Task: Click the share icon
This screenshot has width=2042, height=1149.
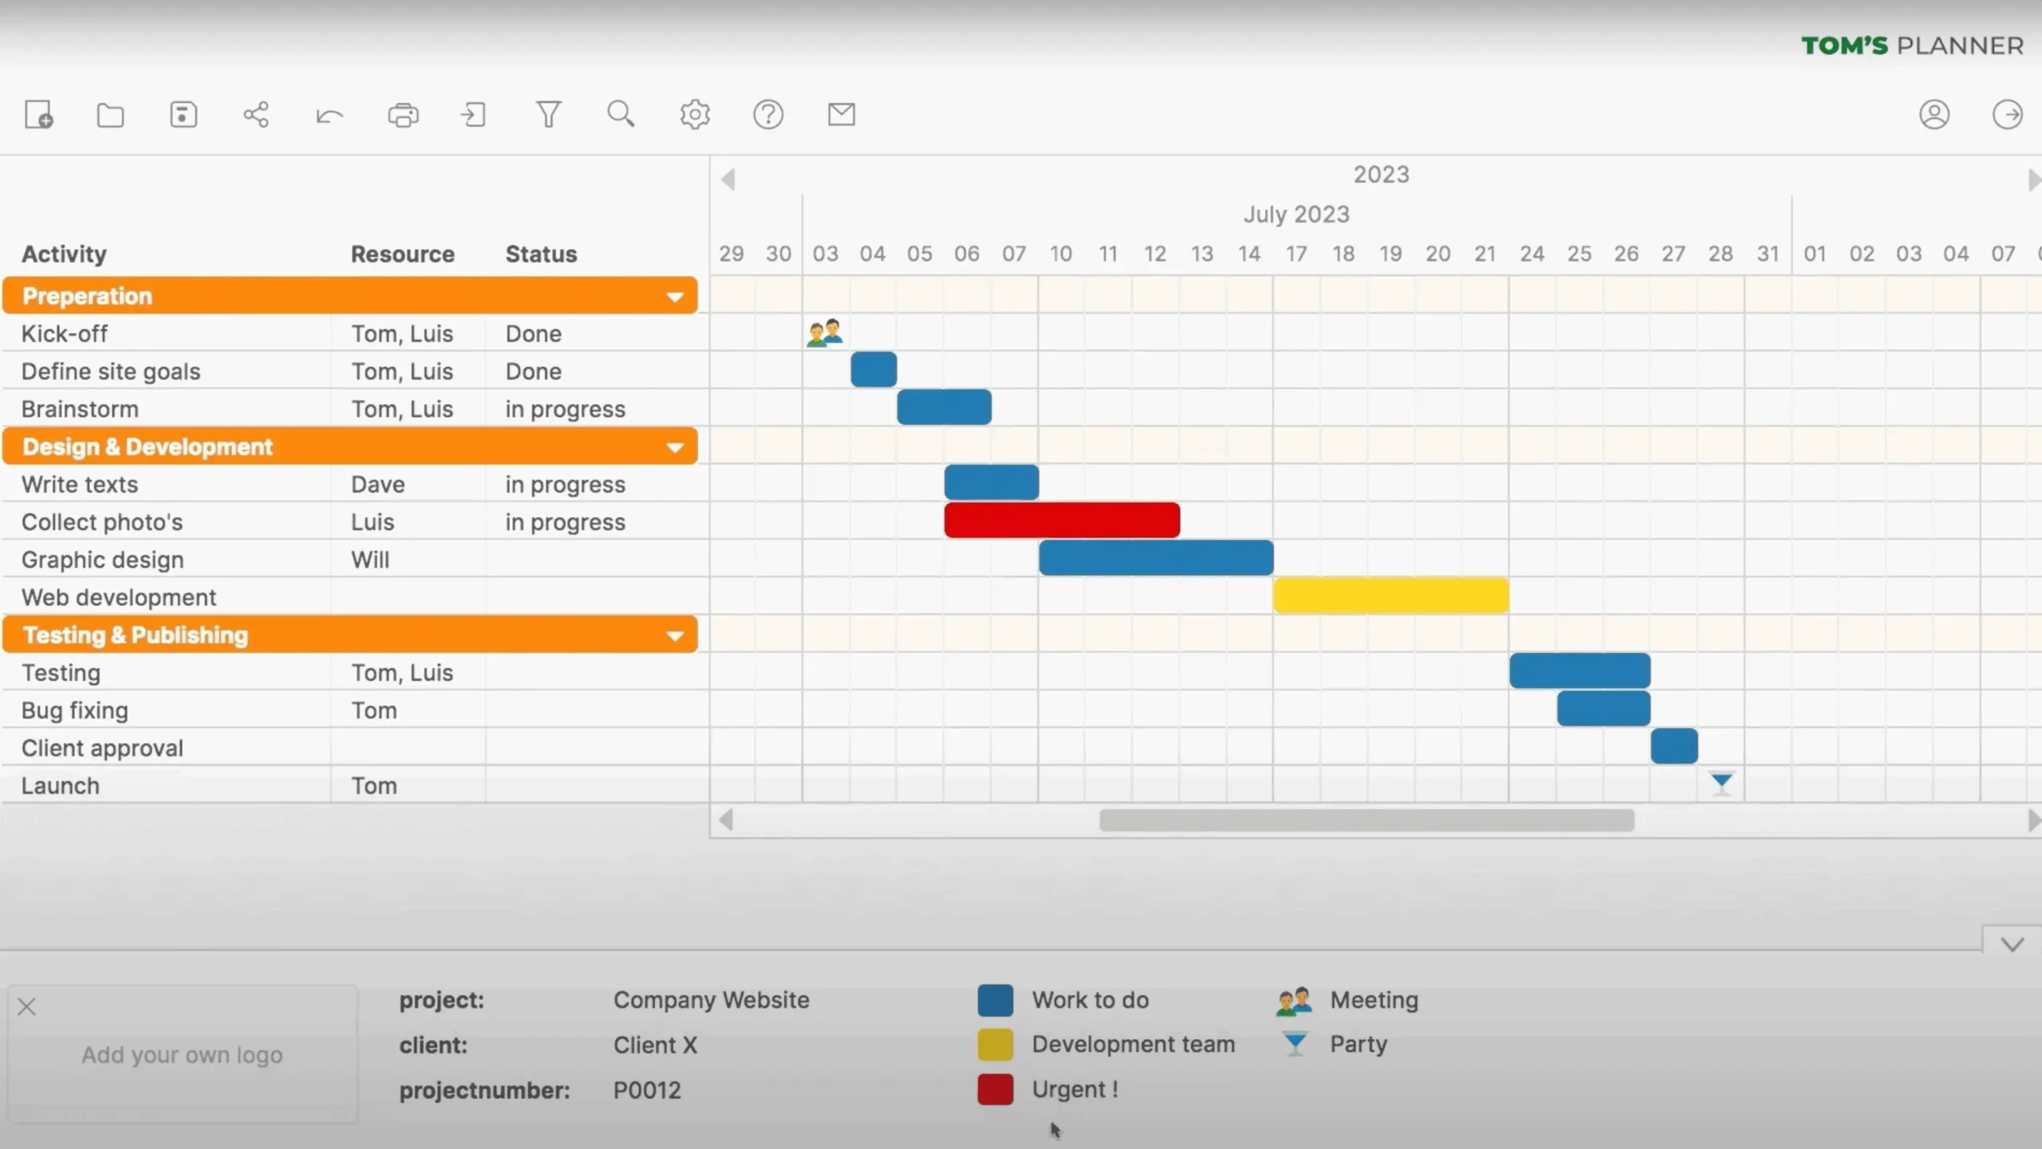Action: (x=256, y=115)
